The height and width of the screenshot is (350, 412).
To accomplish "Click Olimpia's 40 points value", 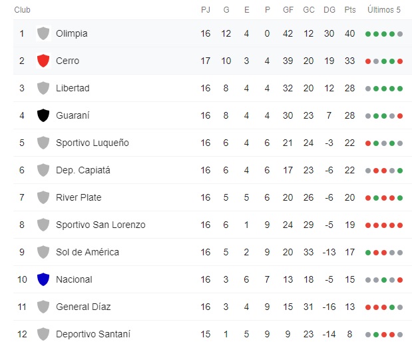I will pos(349,33).
